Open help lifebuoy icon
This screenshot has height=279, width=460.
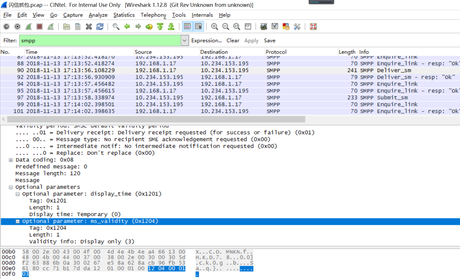[x=313, y=27]
